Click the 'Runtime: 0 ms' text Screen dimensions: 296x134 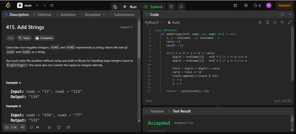click(184, 123)
